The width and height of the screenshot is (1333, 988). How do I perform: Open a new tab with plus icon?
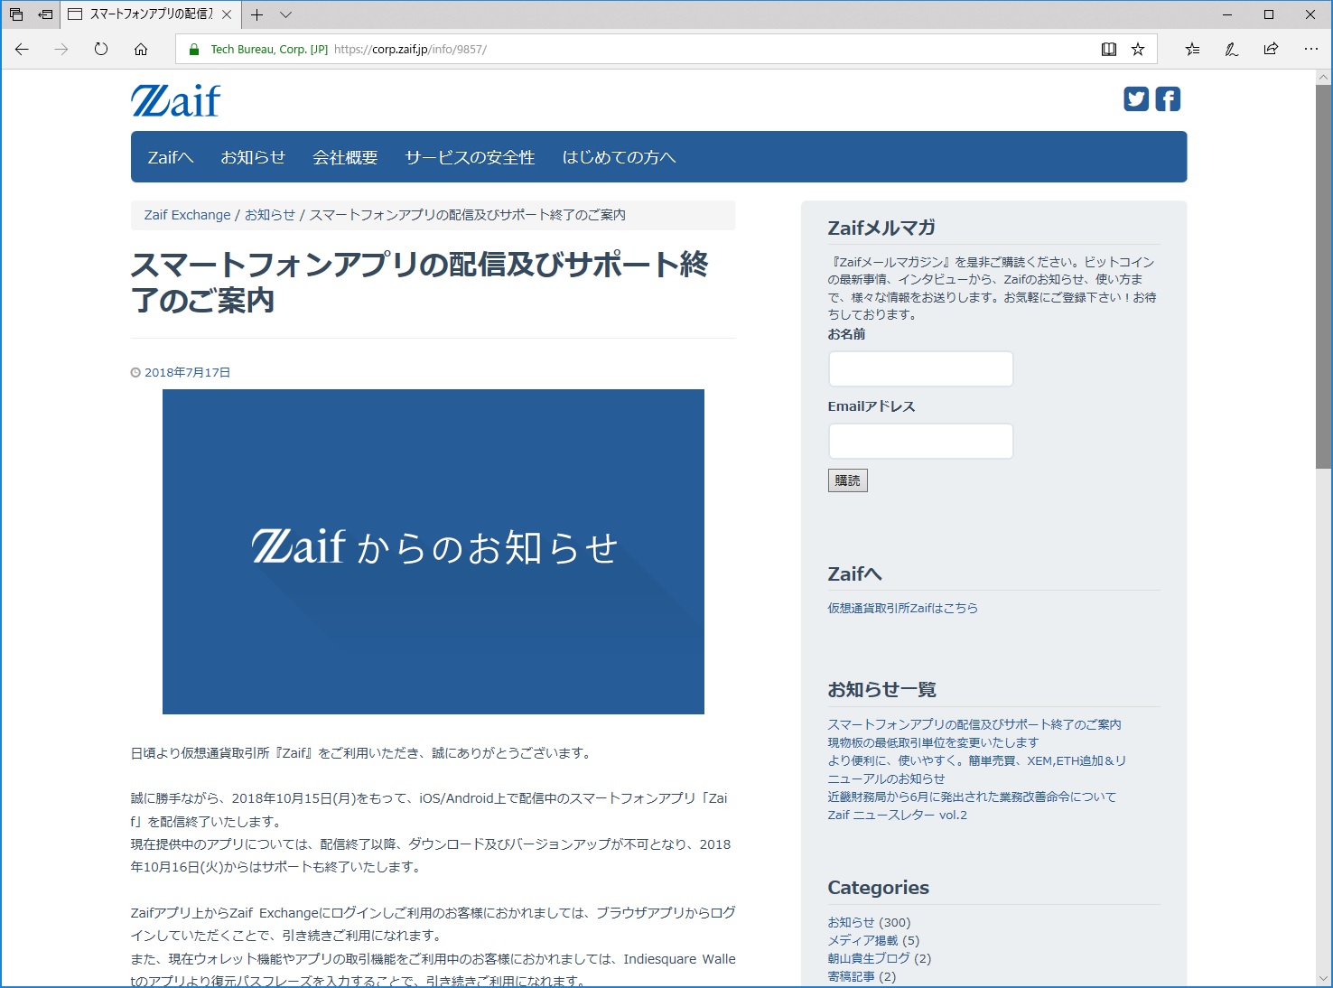click(257, 14)
